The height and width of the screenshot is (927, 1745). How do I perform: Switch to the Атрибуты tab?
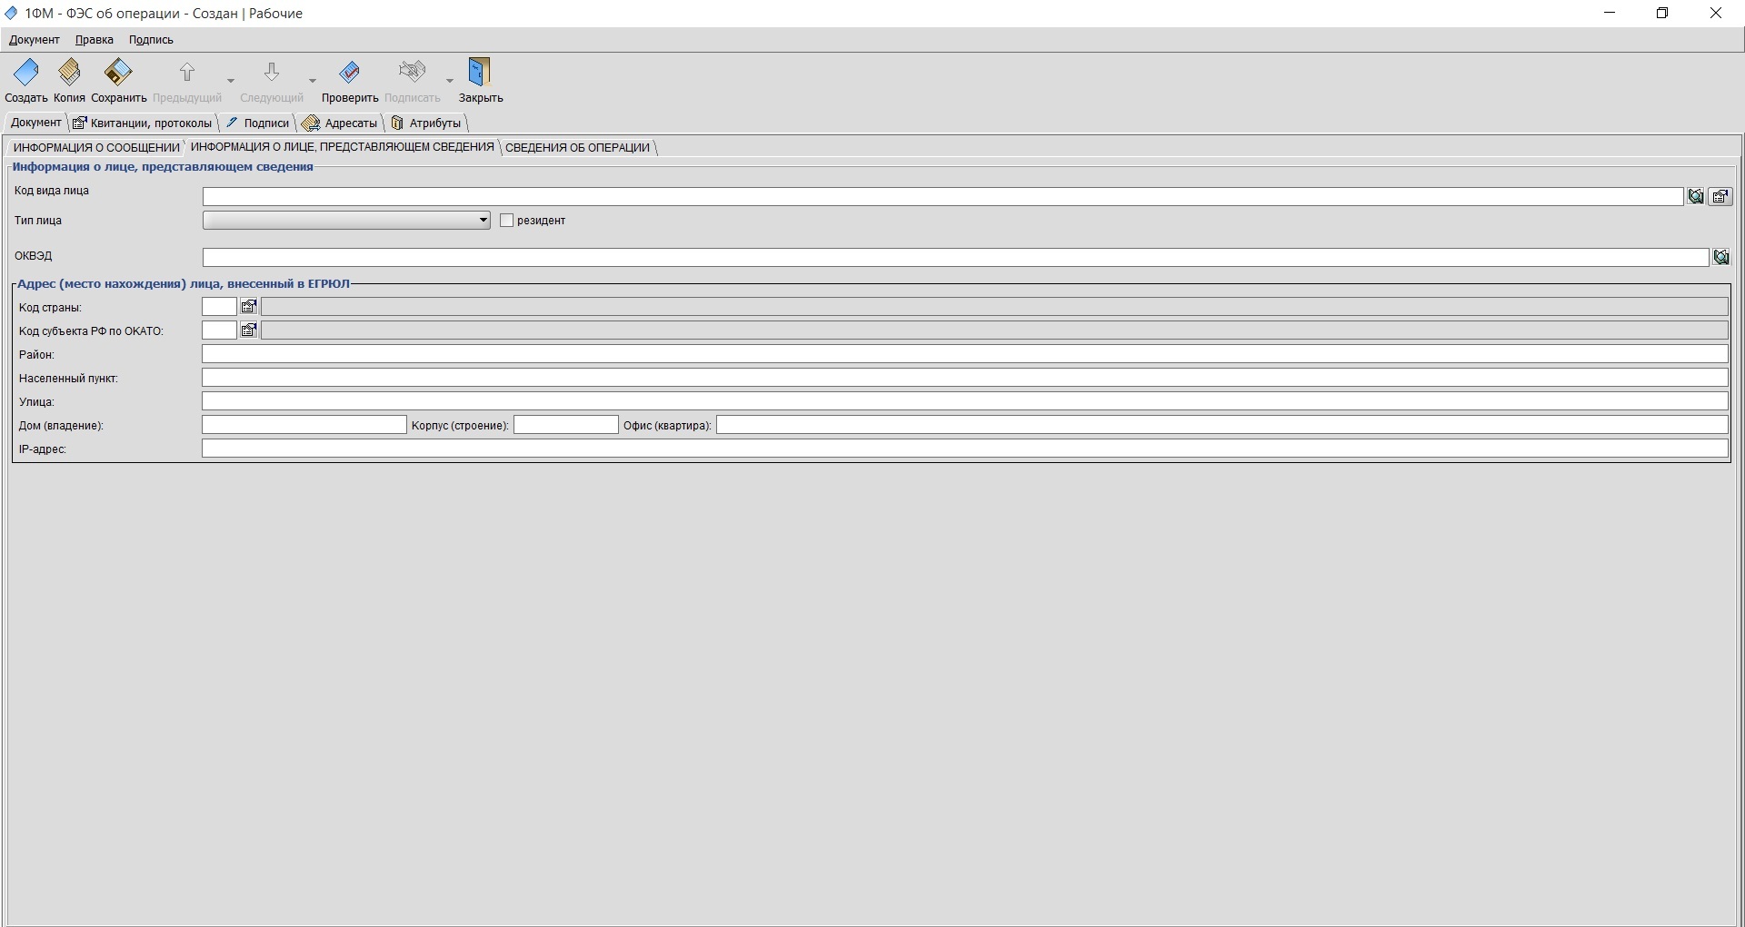pyautogui.click(x=426, y=123)
